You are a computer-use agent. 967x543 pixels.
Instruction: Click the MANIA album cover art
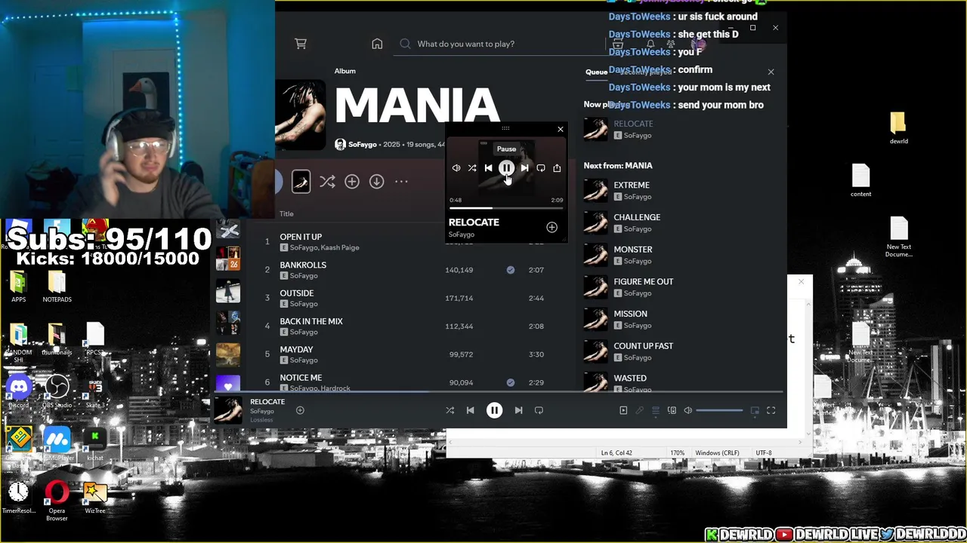click(300, 116)
